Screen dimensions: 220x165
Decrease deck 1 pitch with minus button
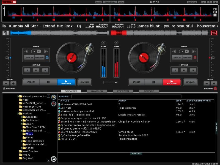[6, 84]
